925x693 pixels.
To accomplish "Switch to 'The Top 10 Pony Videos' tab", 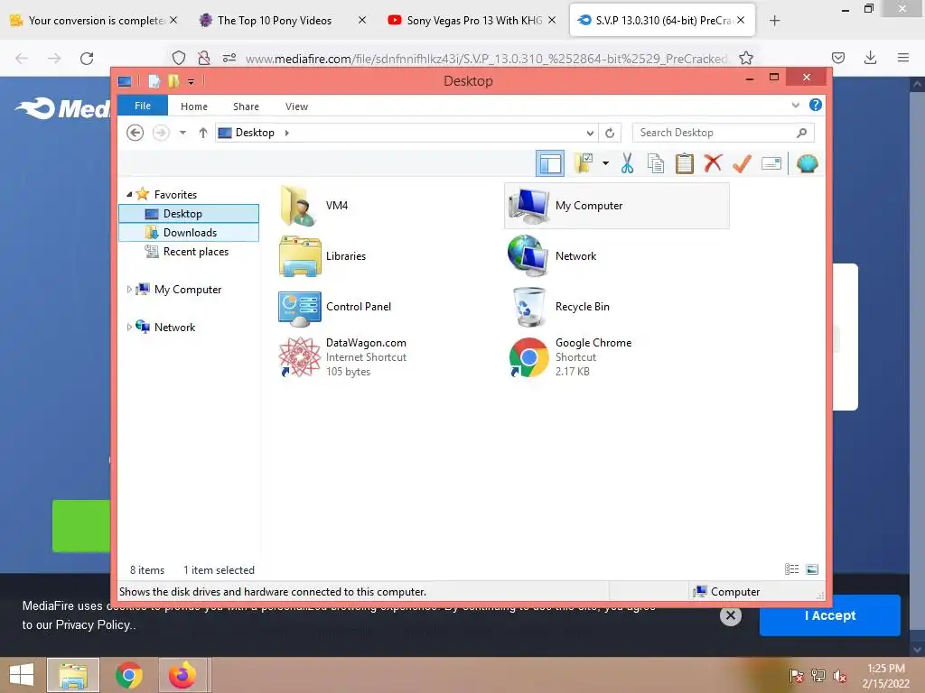I will pyautogui.click(x=283, y=20).
